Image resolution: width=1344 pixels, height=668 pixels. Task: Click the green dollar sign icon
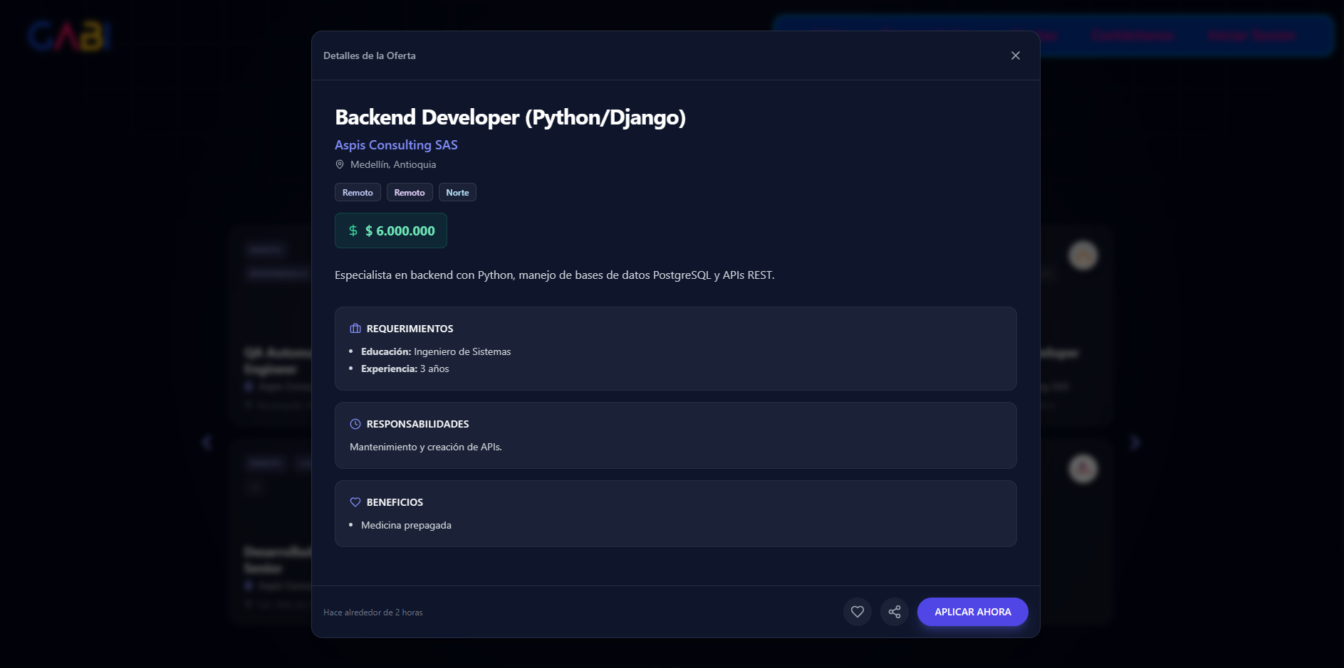[353, 230]
